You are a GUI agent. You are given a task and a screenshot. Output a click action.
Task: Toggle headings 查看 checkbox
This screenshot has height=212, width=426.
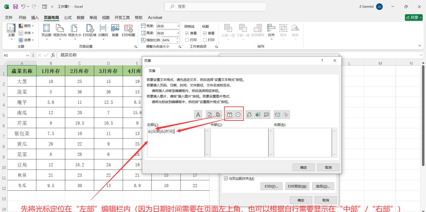tap(205, 33)
